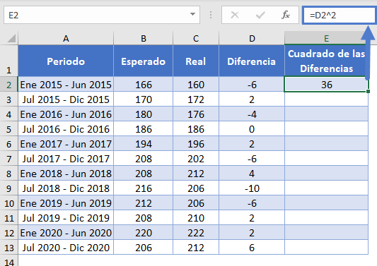Select column D header
The height and width of the screenshot is (266, 377).
(252, 38)
